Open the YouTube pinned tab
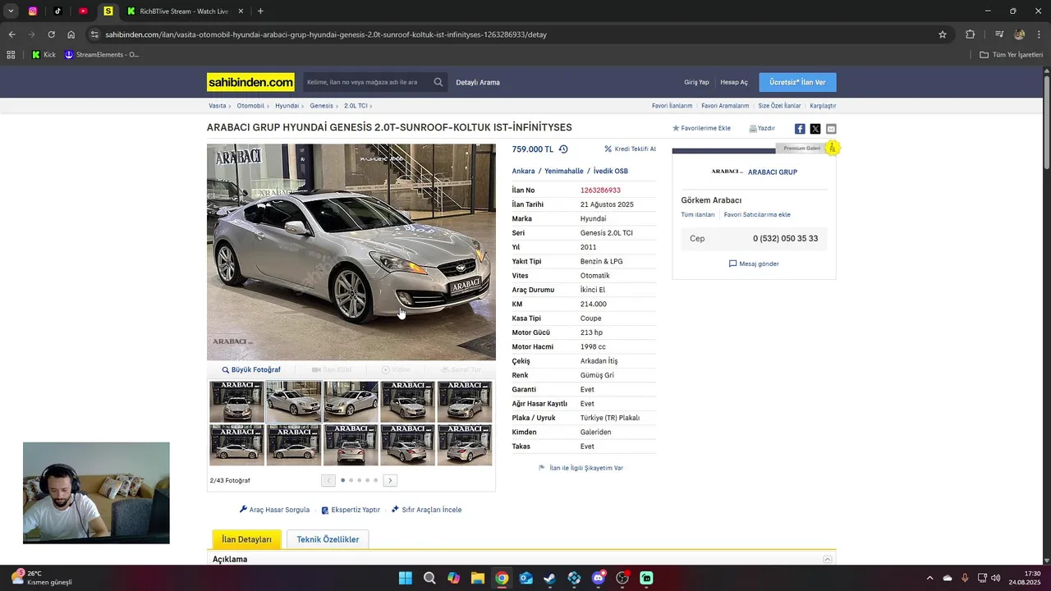This screenshot has height=591, width=1051. click(83, 11)
